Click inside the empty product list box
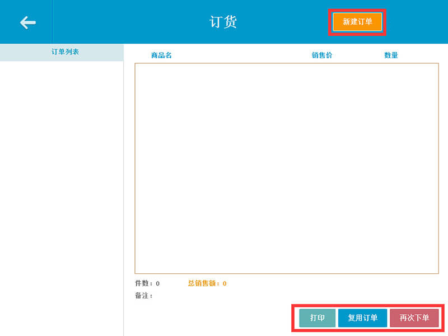448x336 pixels. [286, 168]
